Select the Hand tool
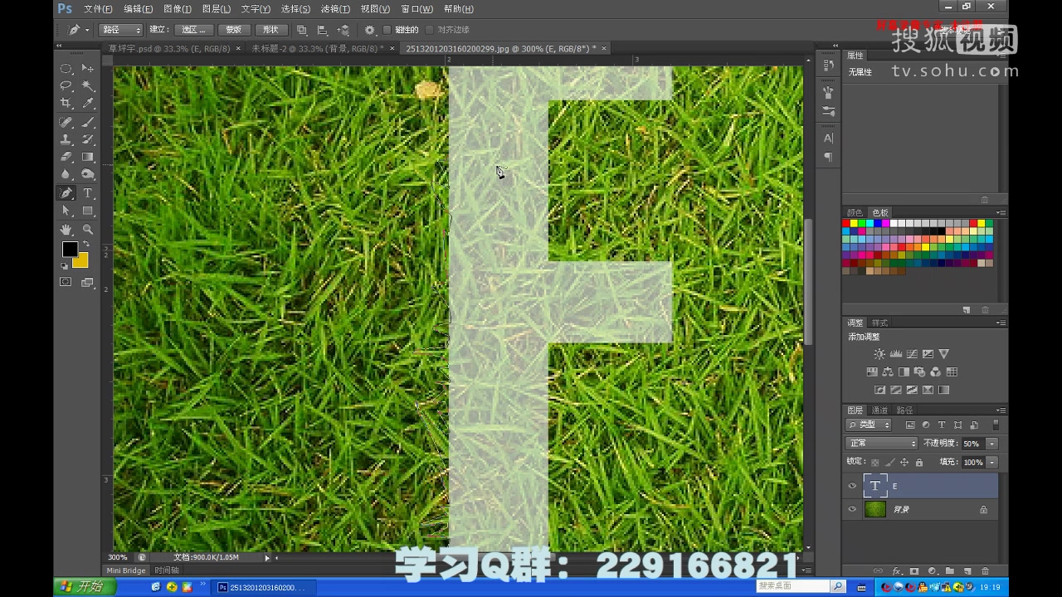The height and width of the screenshot is (597, 1062). [66, 229]
